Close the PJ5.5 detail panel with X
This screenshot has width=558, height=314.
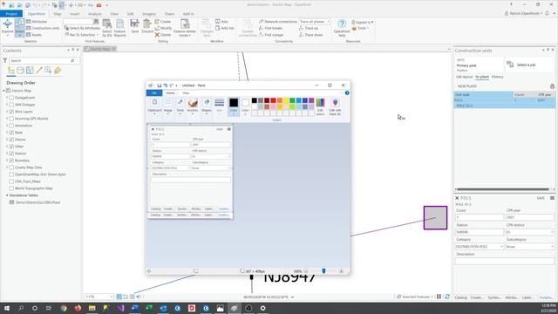[457, 198]
